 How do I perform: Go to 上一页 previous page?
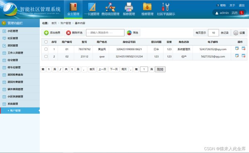click(x=102, y=69)
